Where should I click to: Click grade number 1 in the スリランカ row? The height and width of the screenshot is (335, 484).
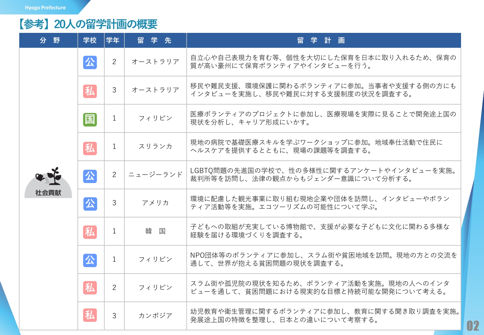click(x=114, y=146)
